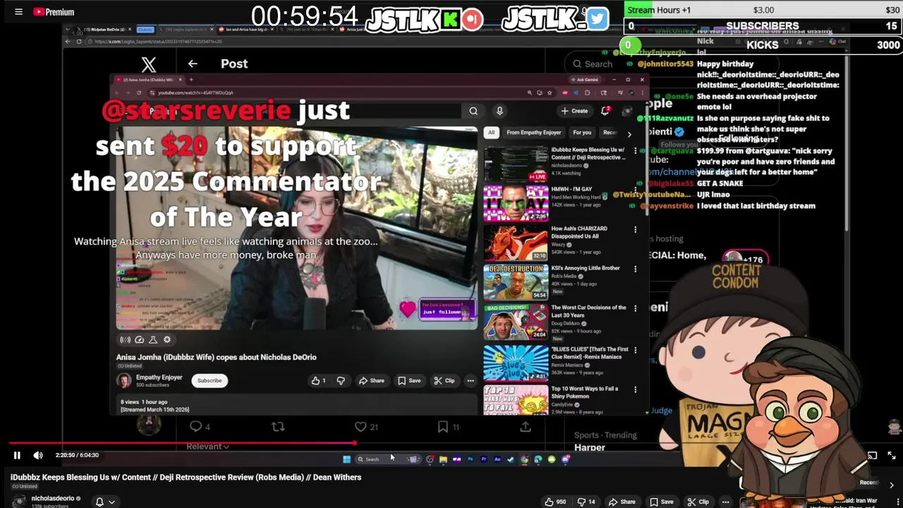
Task: Open the iDubbbz Keeps Blessing Us LIVE thumbnail
Action: (x=516, y=164)
